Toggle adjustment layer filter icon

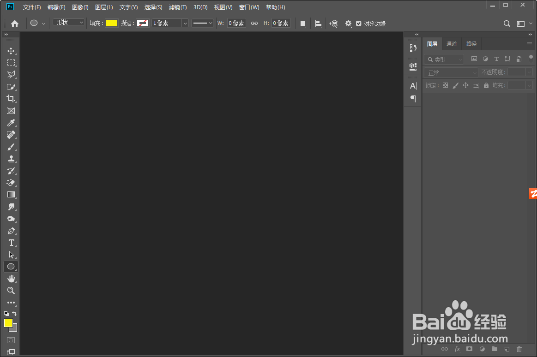(x=485, y=59)
